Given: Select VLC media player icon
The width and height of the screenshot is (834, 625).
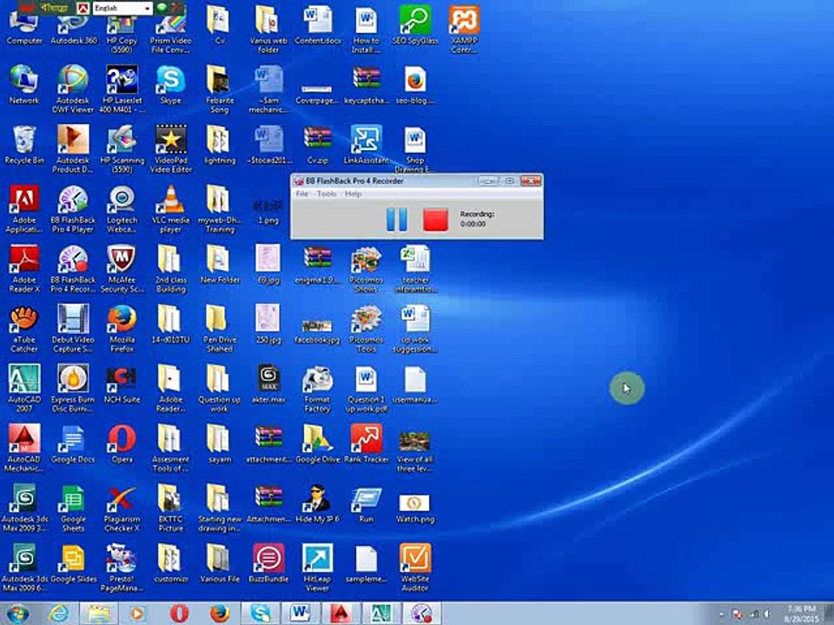Looking at the screenshot, I should pos(171,209).
